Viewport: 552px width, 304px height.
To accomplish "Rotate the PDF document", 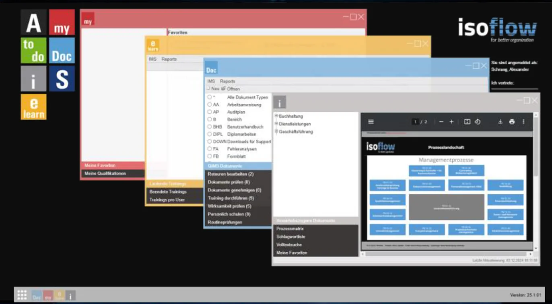I will [477, 122].
